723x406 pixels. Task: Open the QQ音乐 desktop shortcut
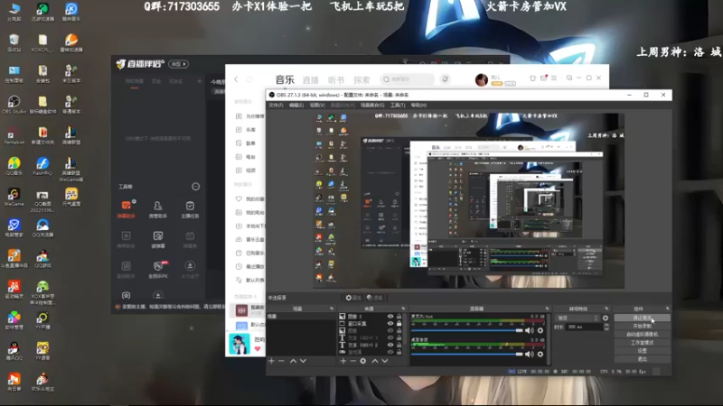(x=14, y=166)
